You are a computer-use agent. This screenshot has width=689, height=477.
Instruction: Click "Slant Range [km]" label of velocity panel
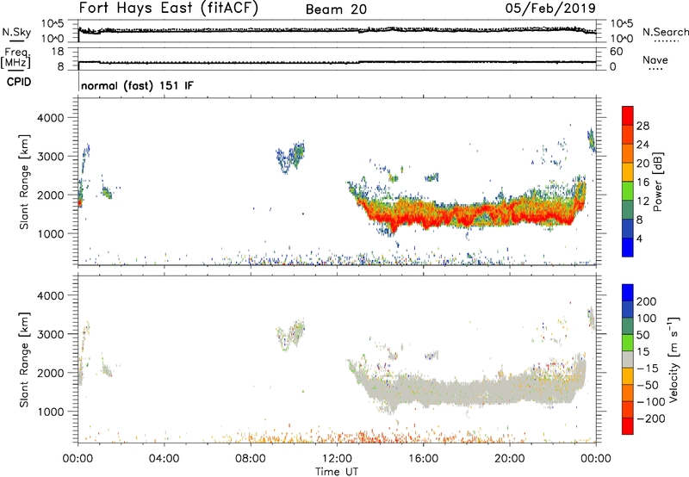(24, 360)
